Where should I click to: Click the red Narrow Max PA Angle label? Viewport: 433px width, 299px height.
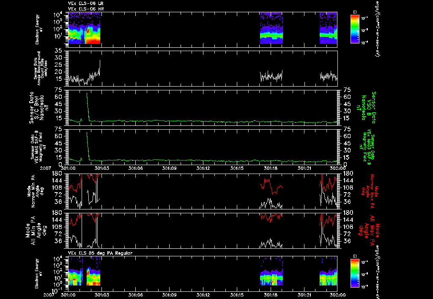click(369, 191)
